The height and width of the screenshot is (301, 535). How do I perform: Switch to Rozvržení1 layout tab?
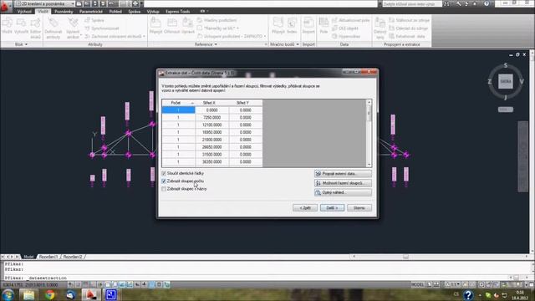(48, 257)
